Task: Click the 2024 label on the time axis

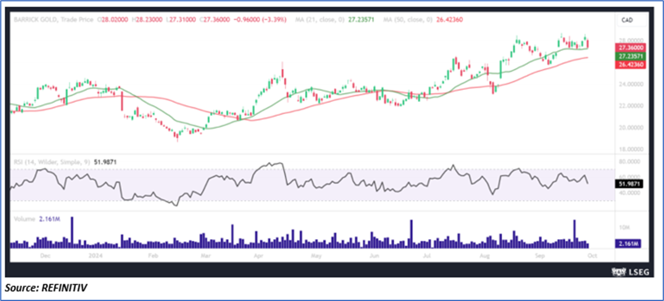Action: tap(97, 256)
